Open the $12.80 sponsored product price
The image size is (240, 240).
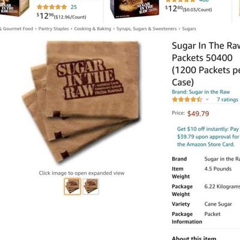tap(188, 8)
